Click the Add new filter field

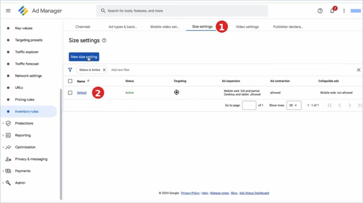coord(120,70)
